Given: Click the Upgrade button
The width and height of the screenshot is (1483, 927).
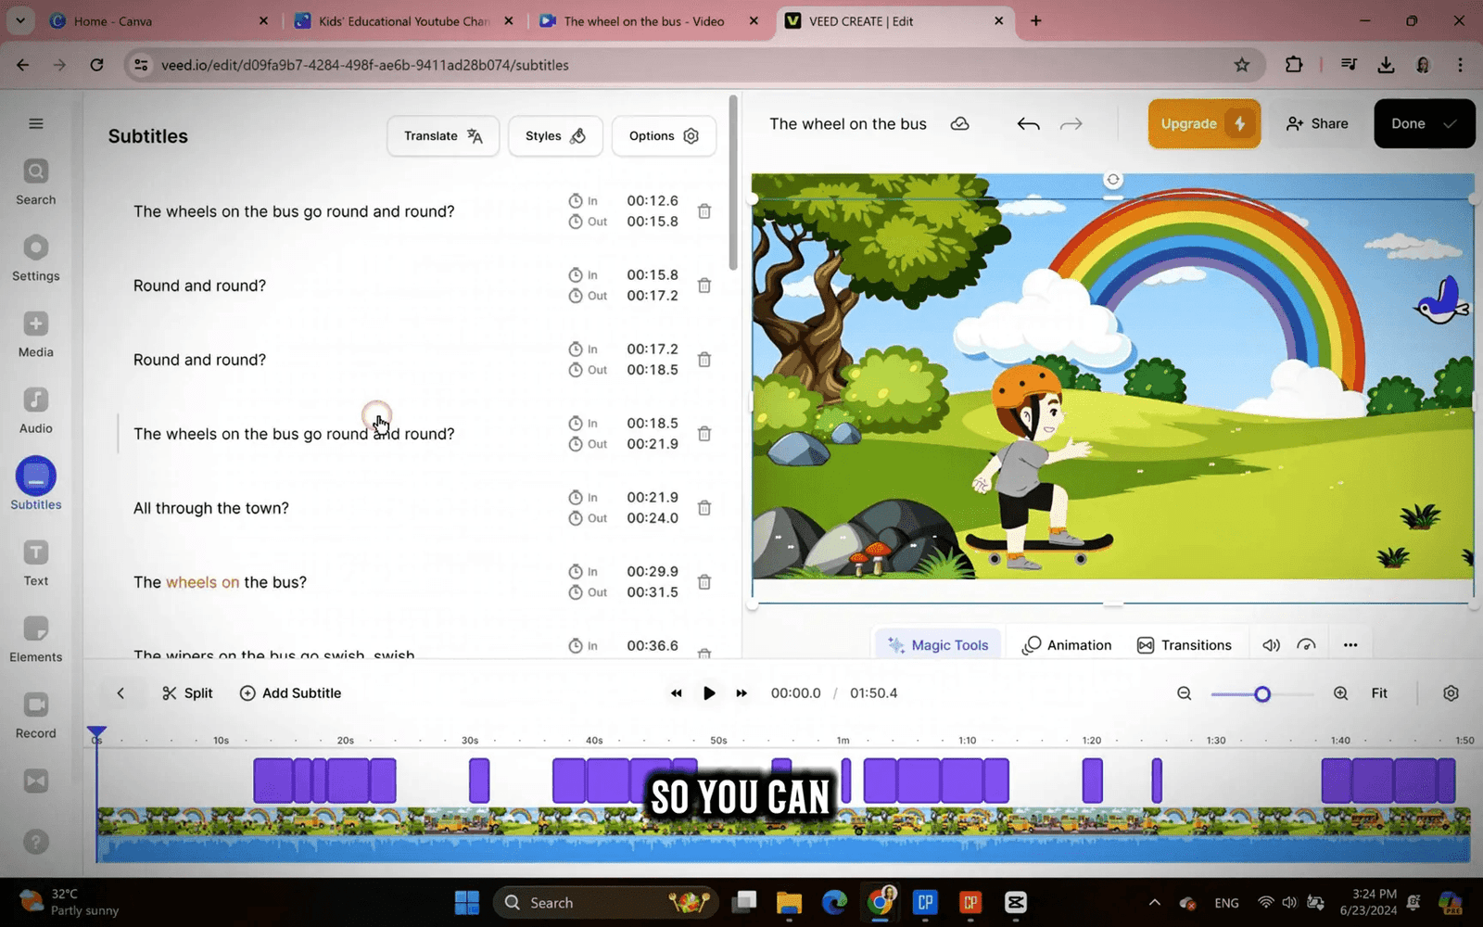Looking at the screenshot, I should point(1204,123).
